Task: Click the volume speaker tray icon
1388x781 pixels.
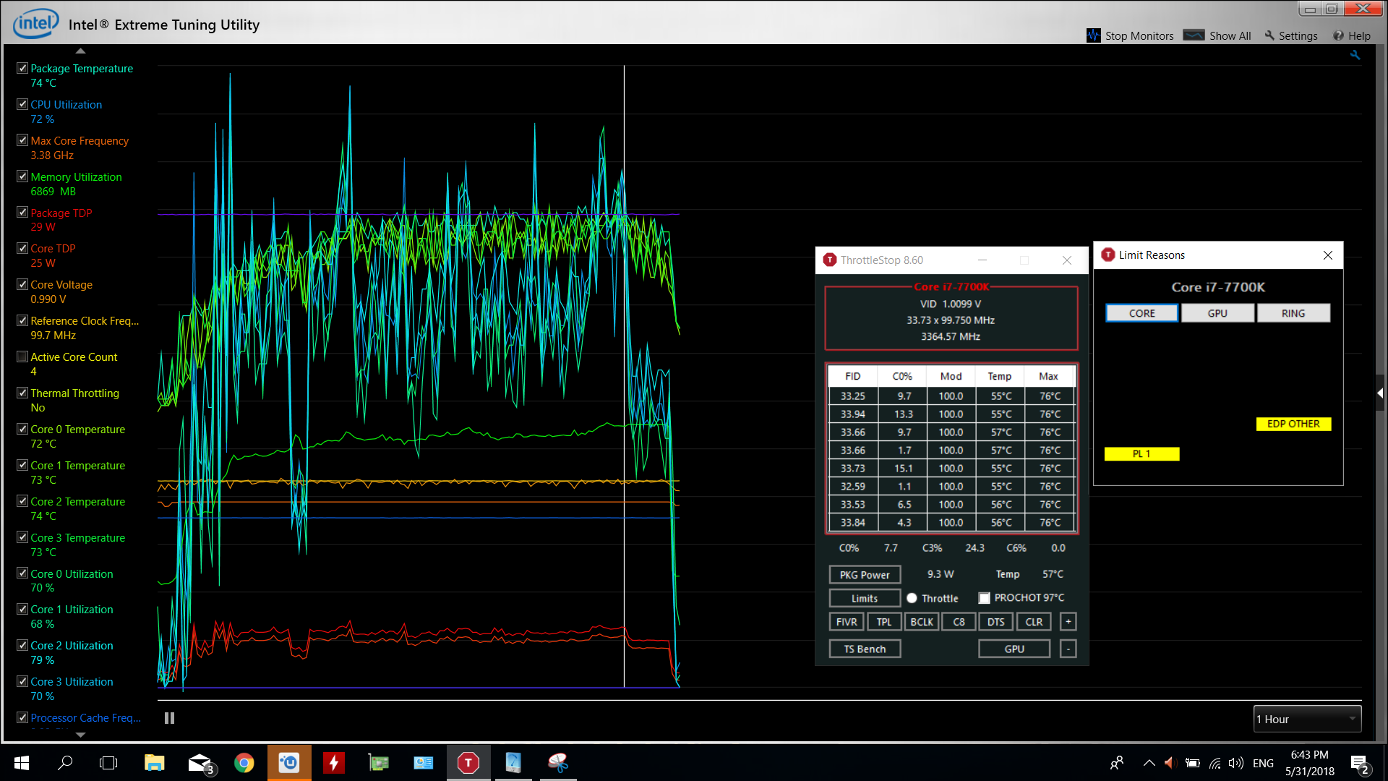Action: click(1236, 763)
